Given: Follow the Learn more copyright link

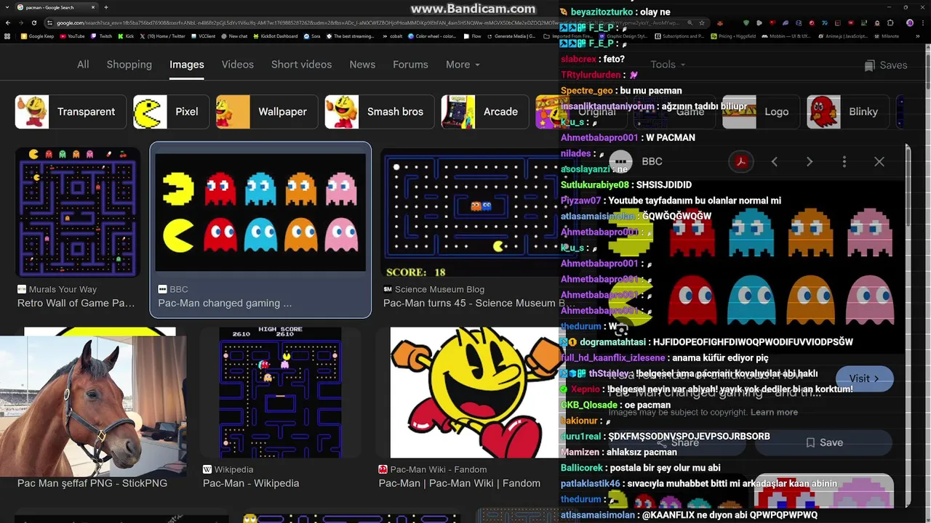Looking at the screenshot, I should coord(774,412).
